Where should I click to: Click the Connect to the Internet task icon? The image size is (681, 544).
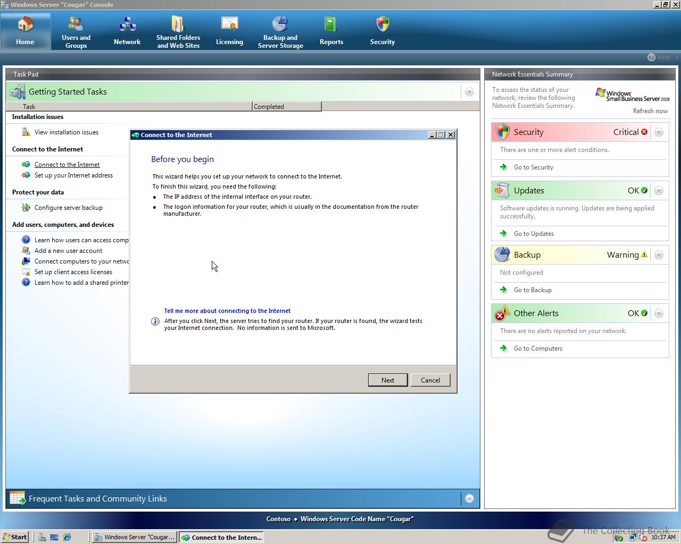click(26, 165)
